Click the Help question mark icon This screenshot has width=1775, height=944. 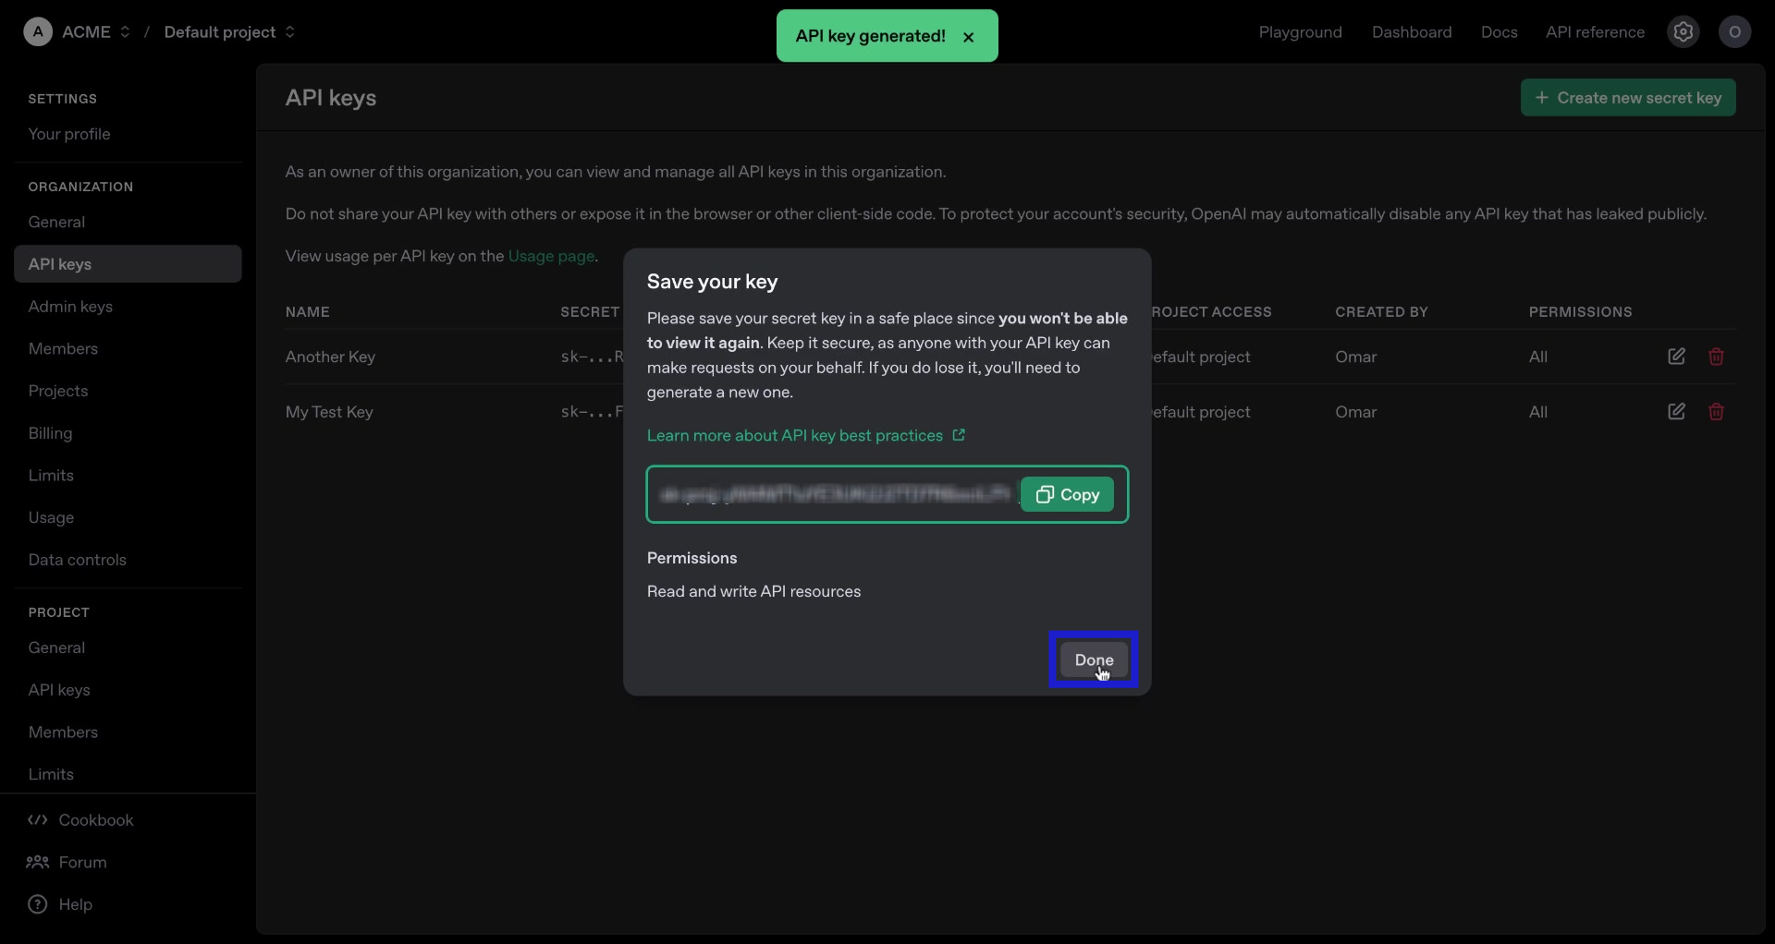(x=37, y=904)
